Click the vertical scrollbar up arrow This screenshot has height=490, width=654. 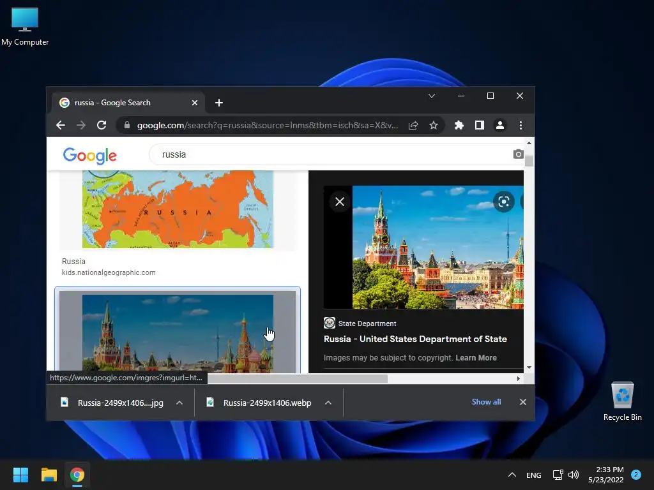pos(529,143)
